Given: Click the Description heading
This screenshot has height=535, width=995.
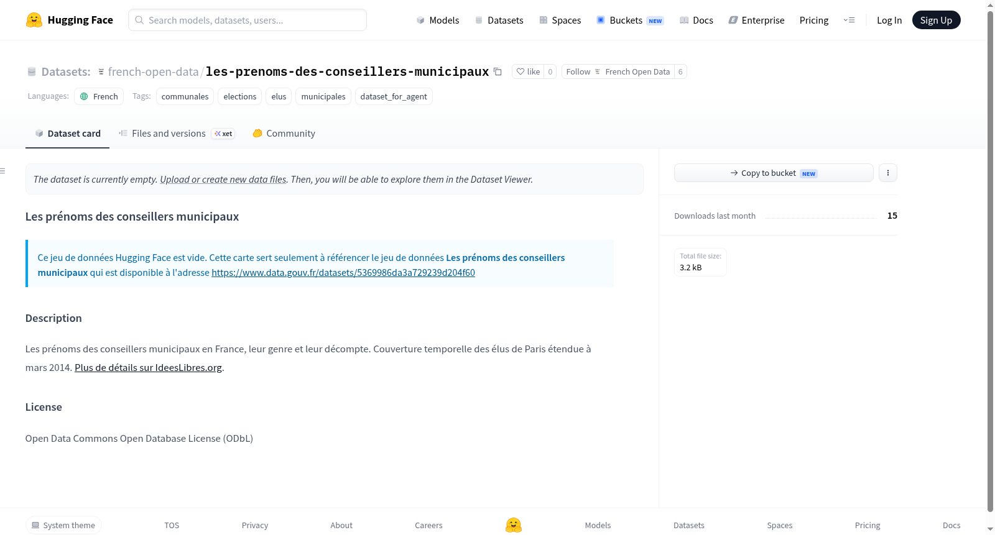Looking at the screenshot, I should [53, 318].
